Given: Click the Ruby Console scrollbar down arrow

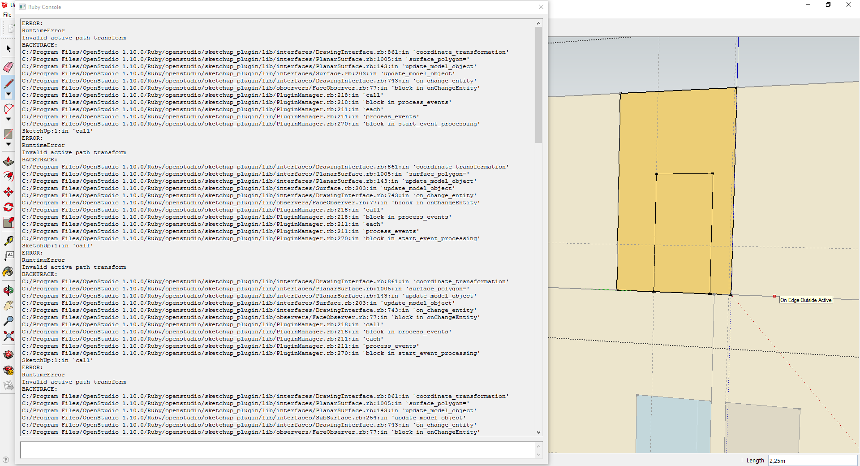Looking at the screenshot, I should (538, 432).
